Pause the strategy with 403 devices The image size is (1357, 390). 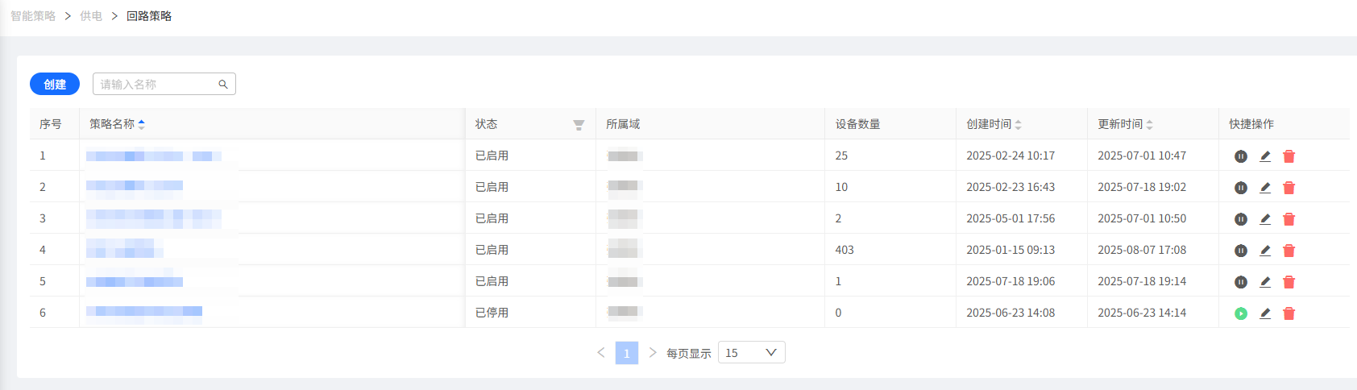(x=1241, y=251)
